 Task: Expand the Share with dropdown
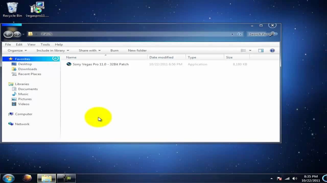[90, 50]
